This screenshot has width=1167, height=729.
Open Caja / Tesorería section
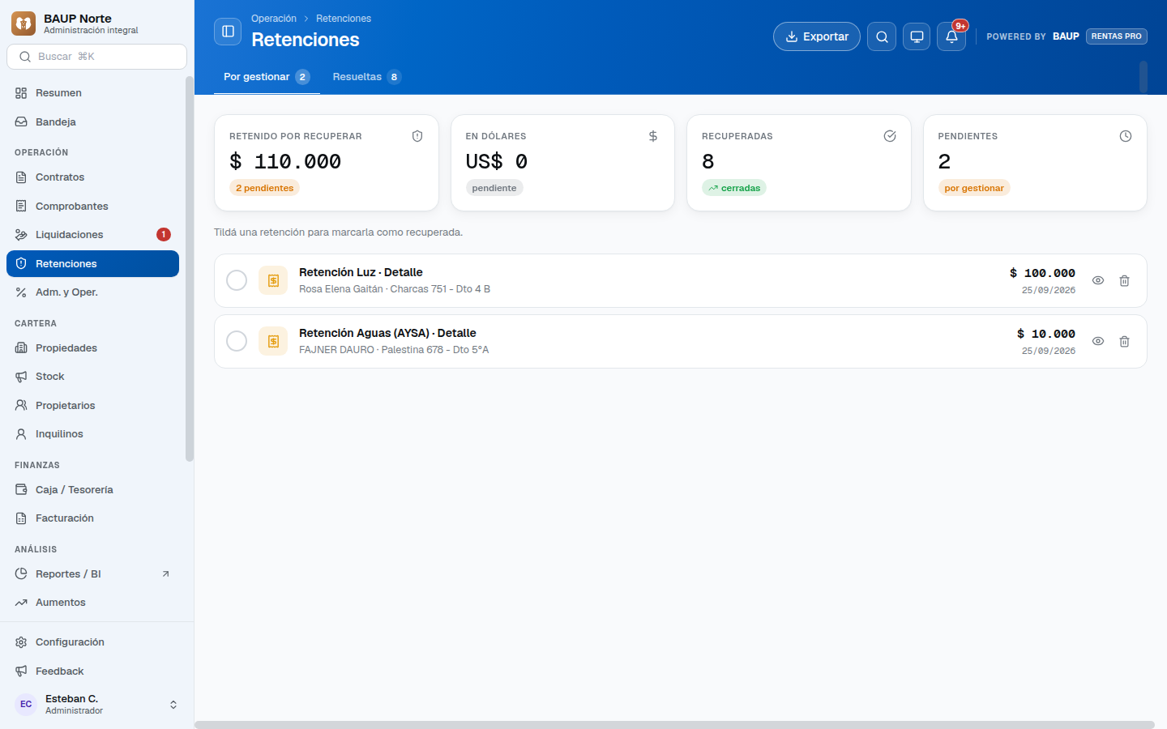pyautogui.click(x=92, y=490)
